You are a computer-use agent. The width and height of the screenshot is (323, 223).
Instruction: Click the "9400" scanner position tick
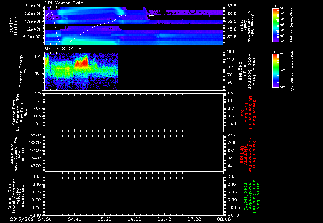coord(36,158)
